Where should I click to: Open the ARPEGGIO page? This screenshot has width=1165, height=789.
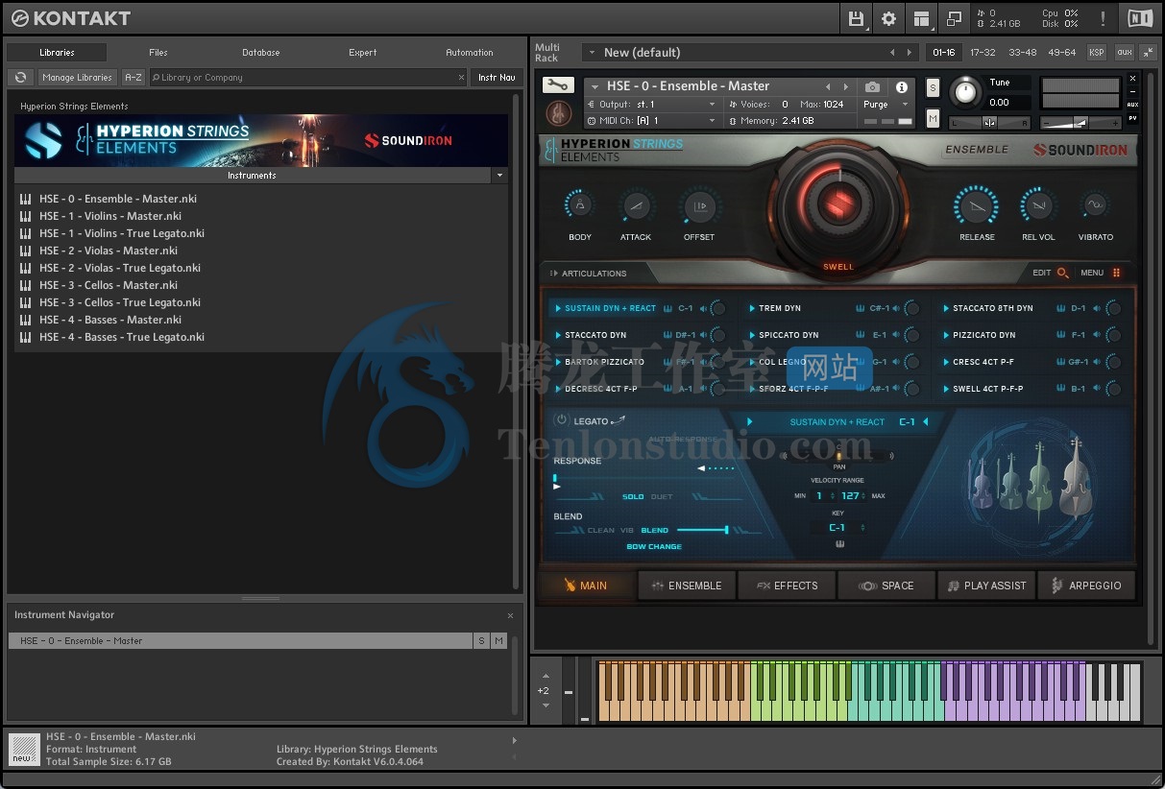click(1086, 586)
